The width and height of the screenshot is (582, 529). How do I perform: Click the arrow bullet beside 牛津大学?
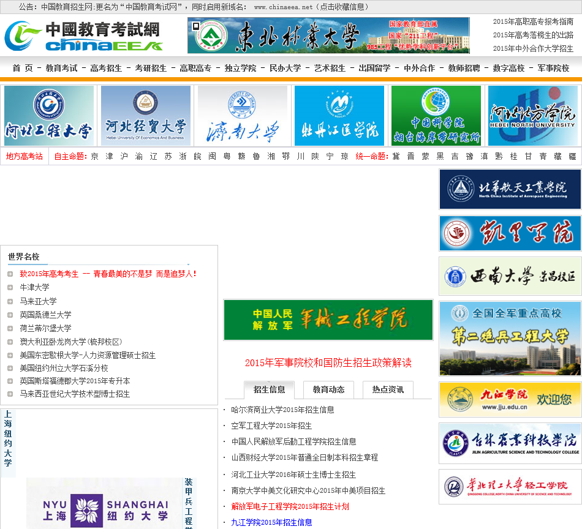(10, 288)
